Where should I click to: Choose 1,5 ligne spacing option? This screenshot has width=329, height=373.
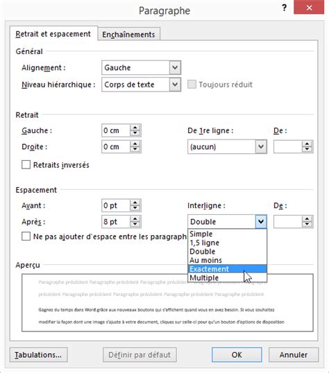[227, 243]
